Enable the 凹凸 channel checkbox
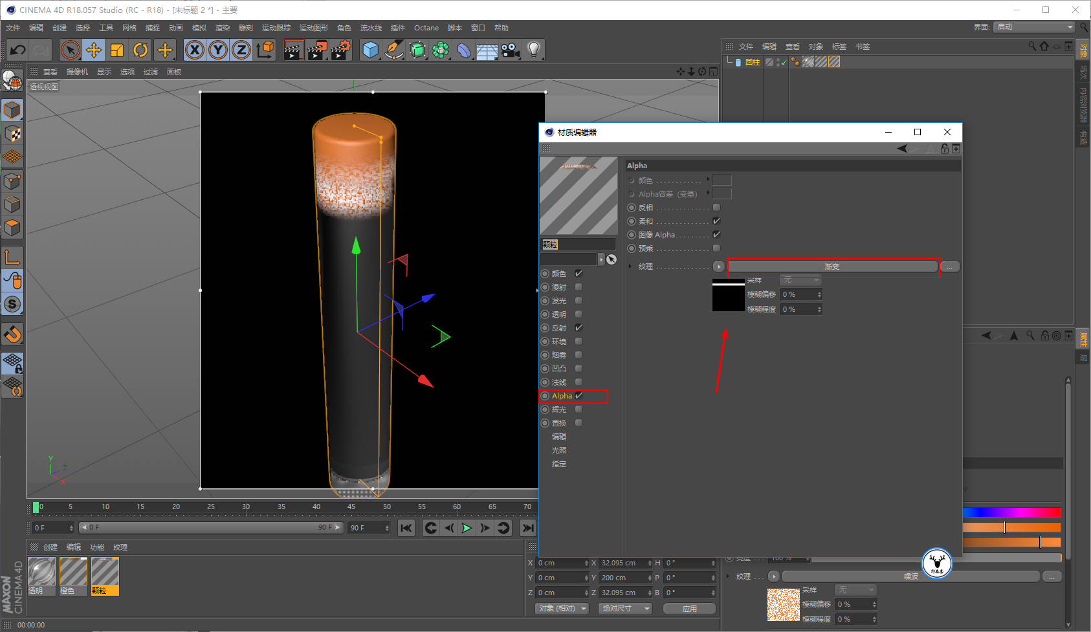 [579, 369]
